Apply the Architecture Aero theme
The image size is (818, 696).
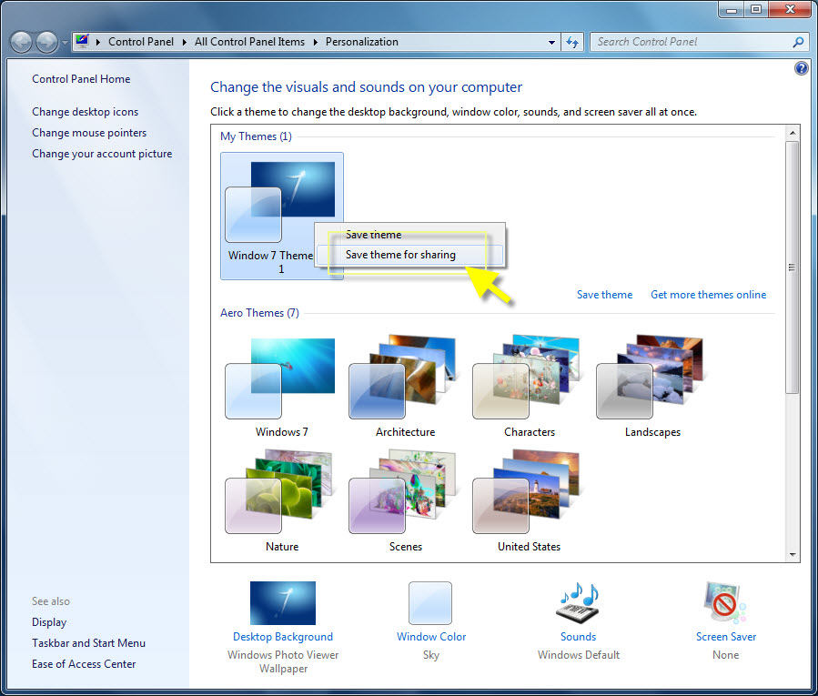(x=405, y=386)
